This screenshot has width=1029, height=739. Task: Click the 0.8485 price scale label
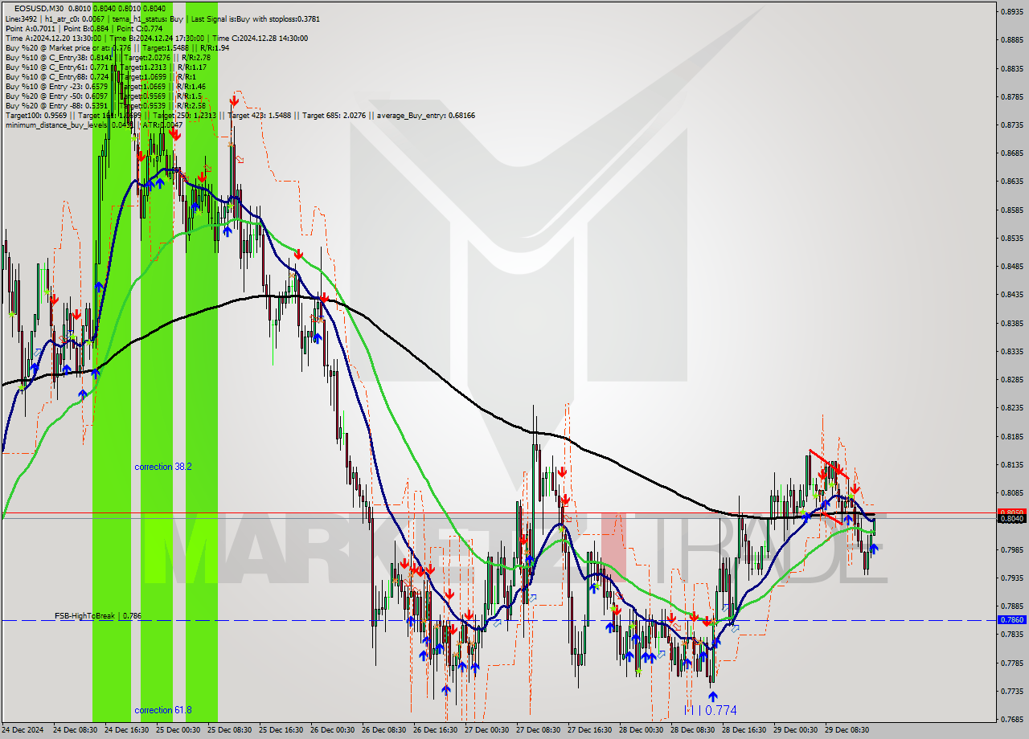pos(1011,266)
